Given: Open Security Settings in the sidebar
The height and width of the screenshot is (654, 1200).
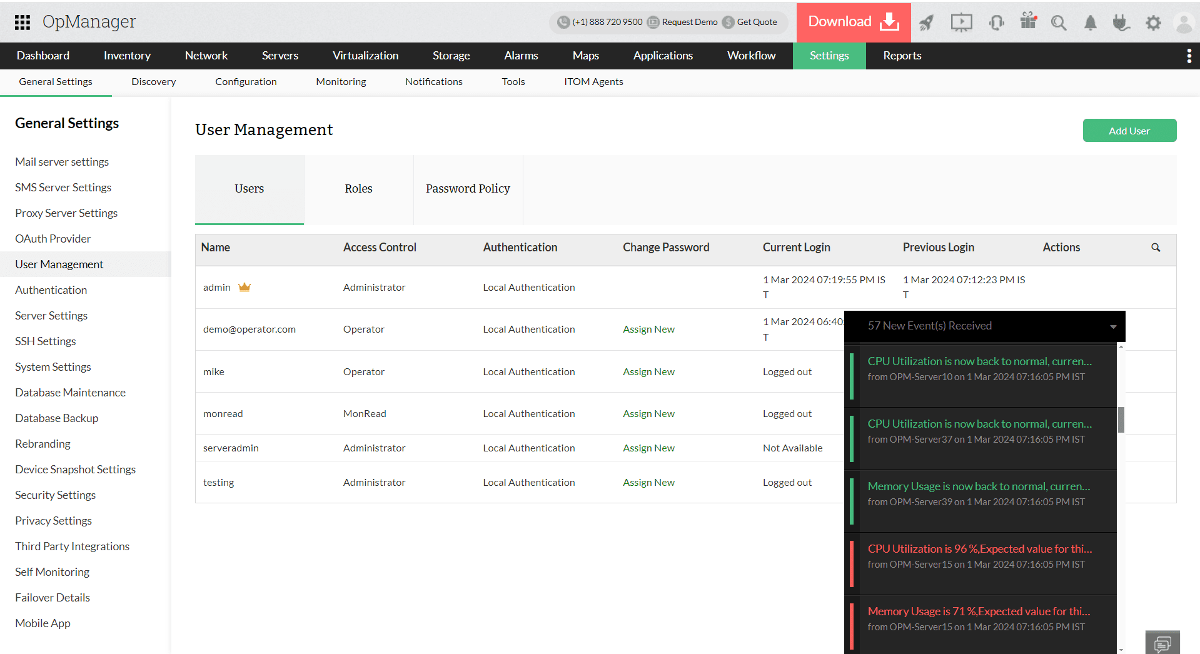Looking at the screenshot, I should pos(56,495).
